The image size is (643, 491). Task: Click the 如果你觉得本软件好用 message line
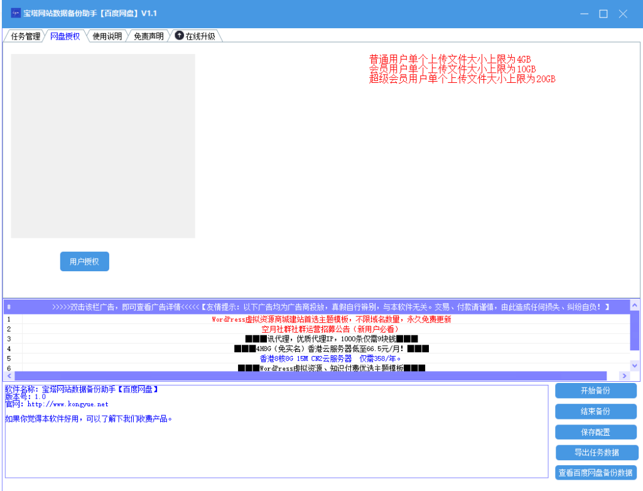click(x=89, y=419)
